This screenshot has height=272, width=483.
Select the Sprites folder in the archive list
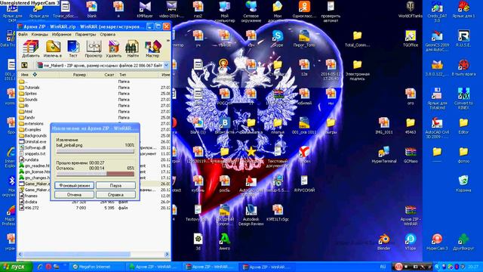[x=28, y=94]
